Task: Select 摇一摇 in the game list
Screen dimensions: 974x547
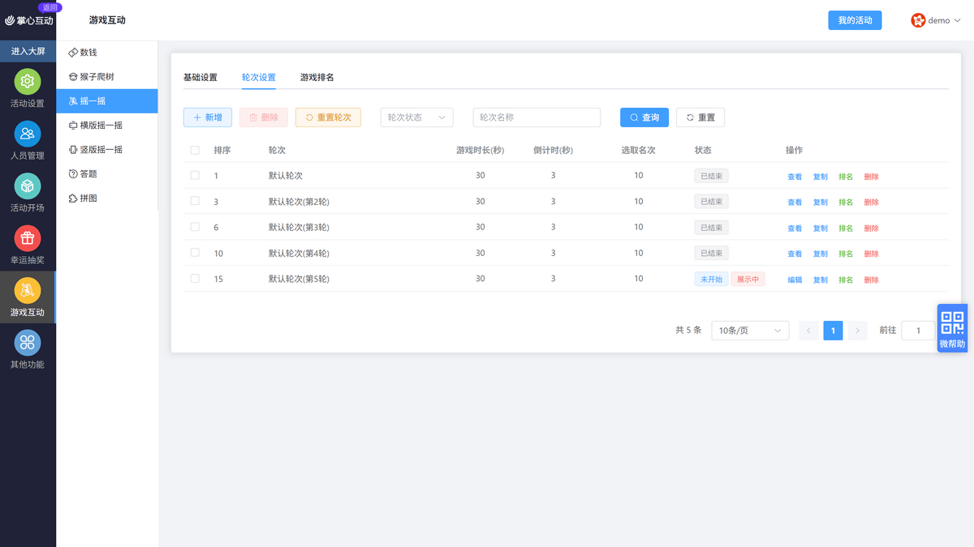Action: (107, 101)
